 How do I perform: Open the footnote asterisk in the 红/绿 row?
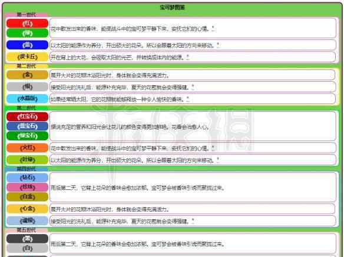213,28
